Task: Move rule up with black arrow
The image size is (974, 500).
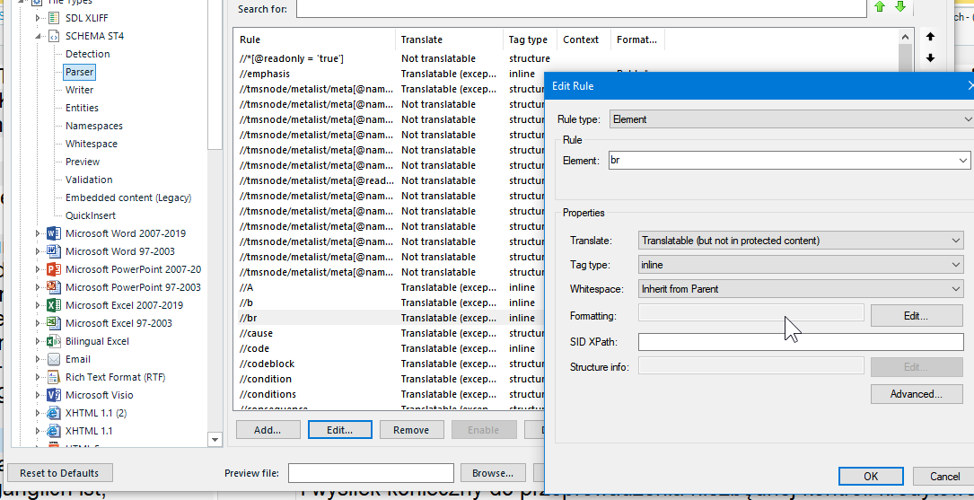Action: (930, 37)
